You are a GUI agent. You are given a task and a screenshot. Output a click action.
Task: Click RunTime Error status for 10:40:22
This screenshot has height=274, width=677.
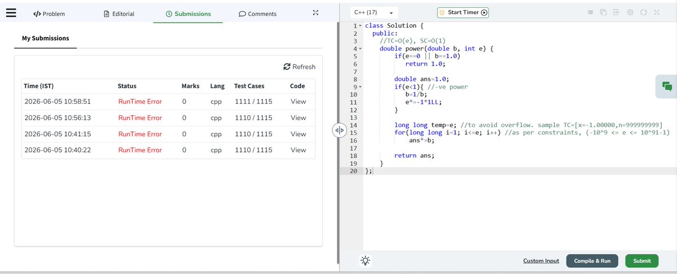click(140, 150)
